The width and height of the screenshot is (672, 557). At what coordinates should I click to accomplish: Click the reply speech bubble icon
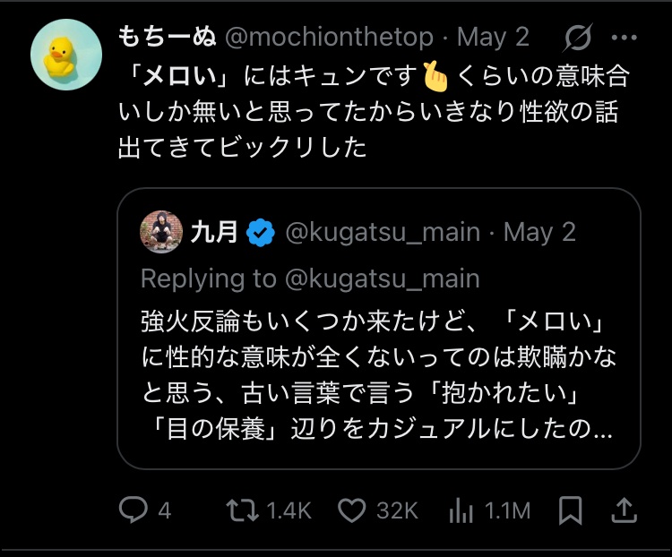tap(133, 510)
